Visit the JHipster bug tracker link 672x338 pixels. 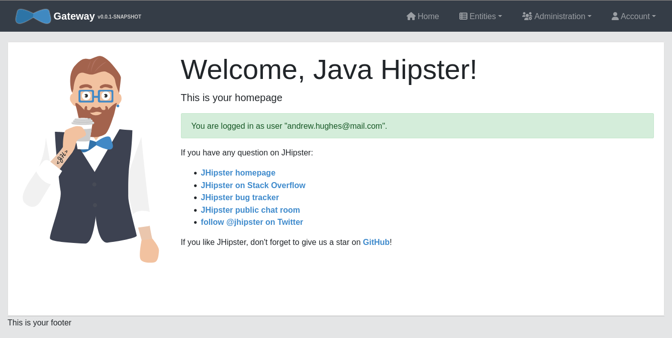(240, 198)
